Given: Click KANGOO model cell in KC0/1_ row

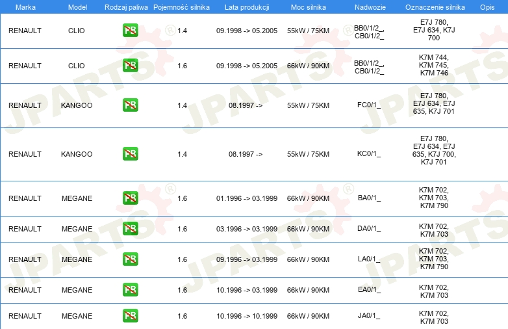Looking at the screenshot, I should point(77,154).
